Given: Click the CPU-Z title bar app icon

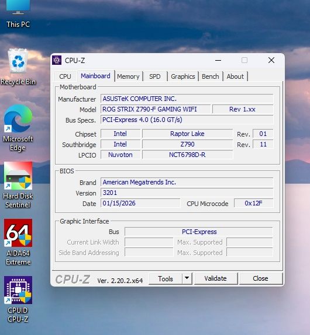Looking at the screenshot, I should [57, 60].
